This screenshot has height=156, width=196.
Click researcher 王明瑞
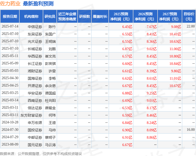[x=50, y=41]
